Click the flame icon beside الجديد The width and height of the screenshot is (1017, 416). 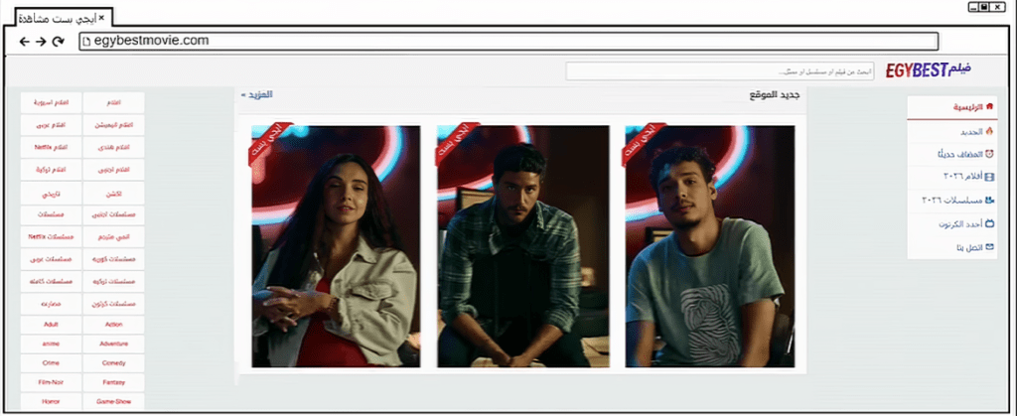(989, 131)
